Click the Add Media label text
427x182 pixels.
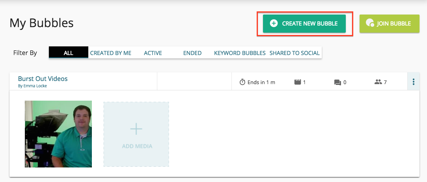point(137,146)
